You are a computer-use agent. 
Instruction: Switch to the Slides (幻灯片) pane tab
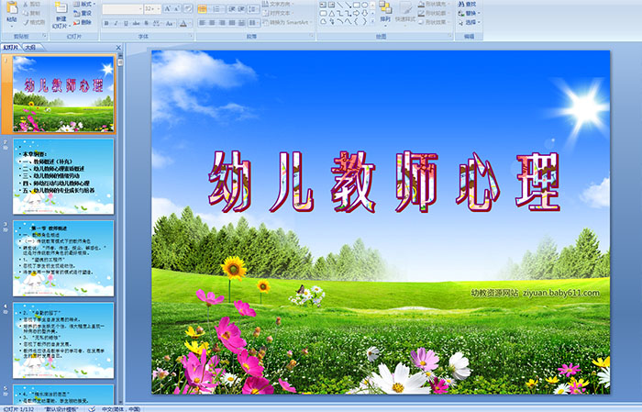coord(11,48)
